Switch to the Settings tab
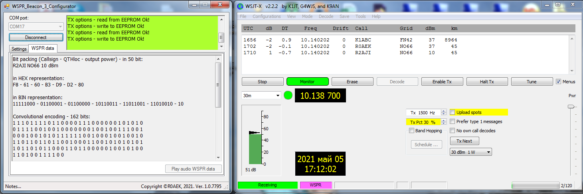Screen dimensions: 583x194 (x=19, y=49)
